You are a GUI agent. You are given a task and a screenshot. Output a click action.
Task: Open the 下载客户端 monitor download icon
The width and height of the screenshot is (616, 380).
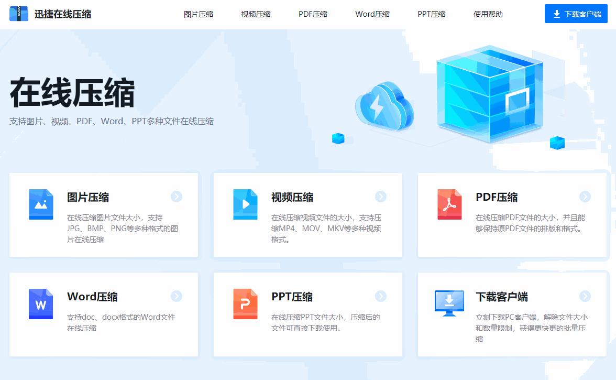pyautogui.click(x=449, y=303)
